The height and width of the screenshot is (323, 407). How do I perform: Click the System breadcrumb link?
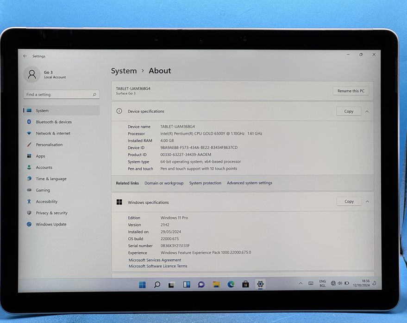click(x=124, y=71)
